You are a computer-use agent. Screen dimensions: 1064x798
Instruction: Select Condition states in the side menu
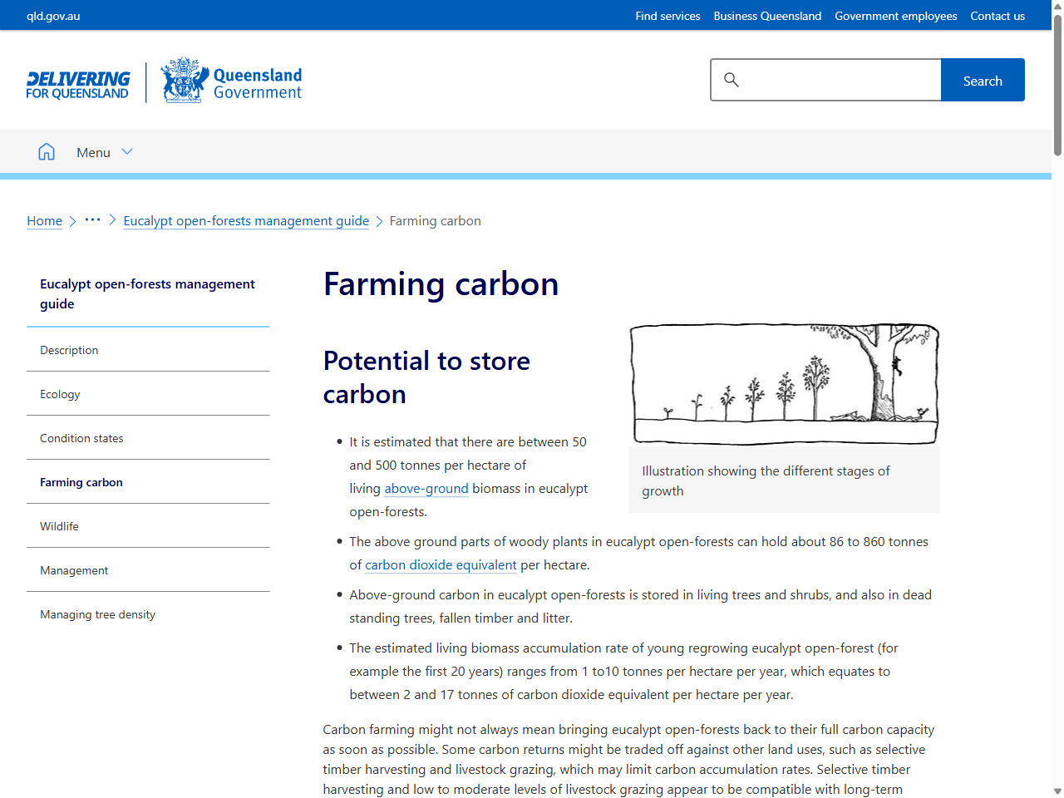coord(148,438)
